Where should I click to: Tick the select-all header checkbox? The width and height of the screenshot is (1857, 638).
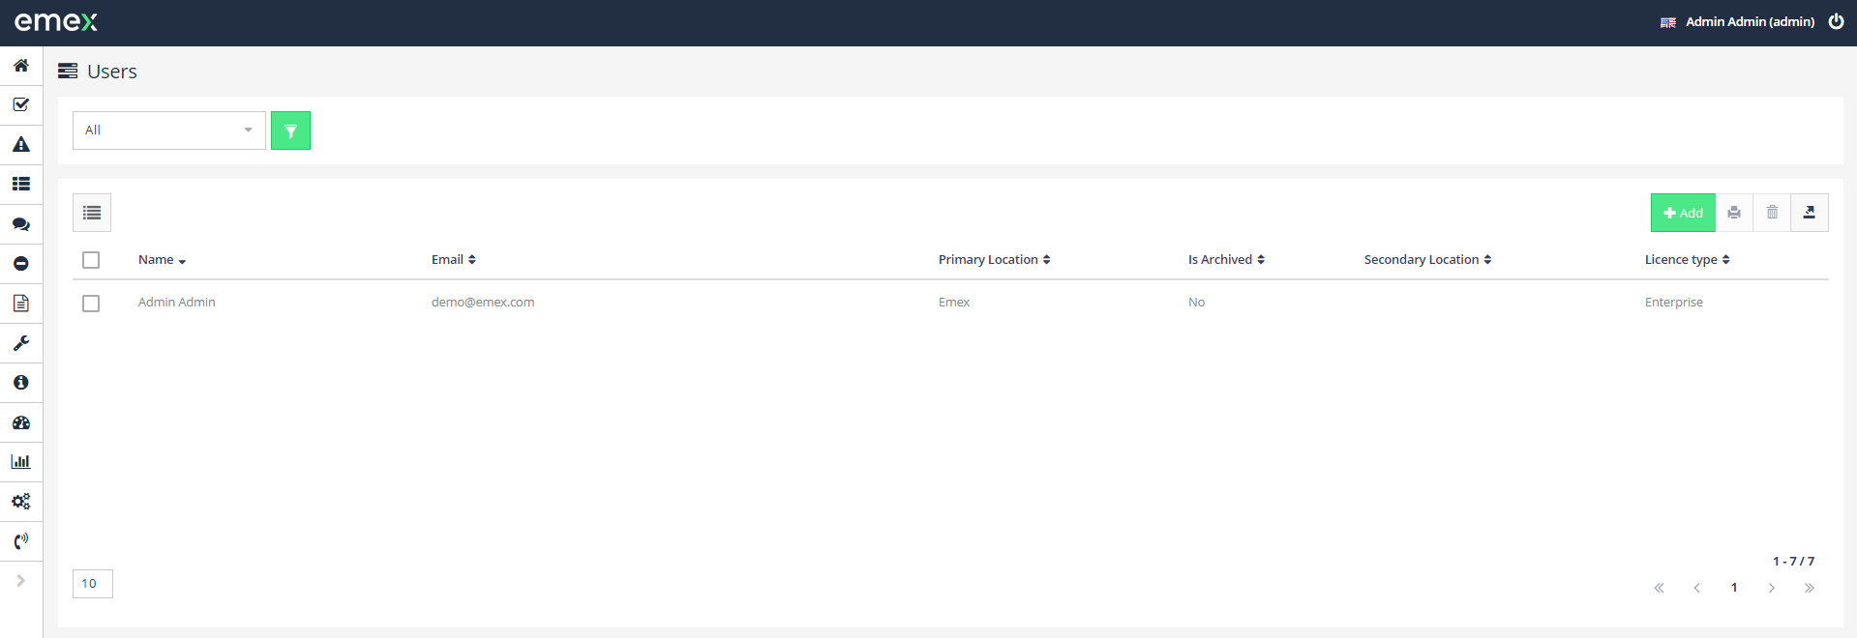pyautogui.click(x=91, y=260)
